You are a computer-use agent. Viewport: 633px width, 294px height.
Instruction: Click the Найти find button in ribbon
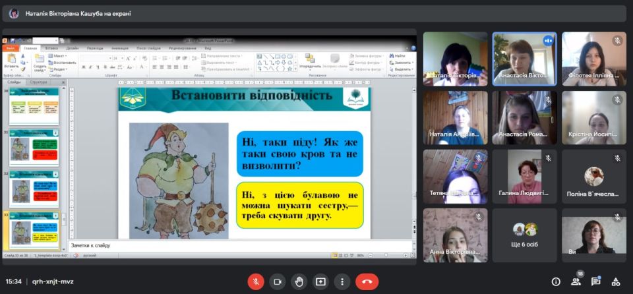click(x=400, y=57)
